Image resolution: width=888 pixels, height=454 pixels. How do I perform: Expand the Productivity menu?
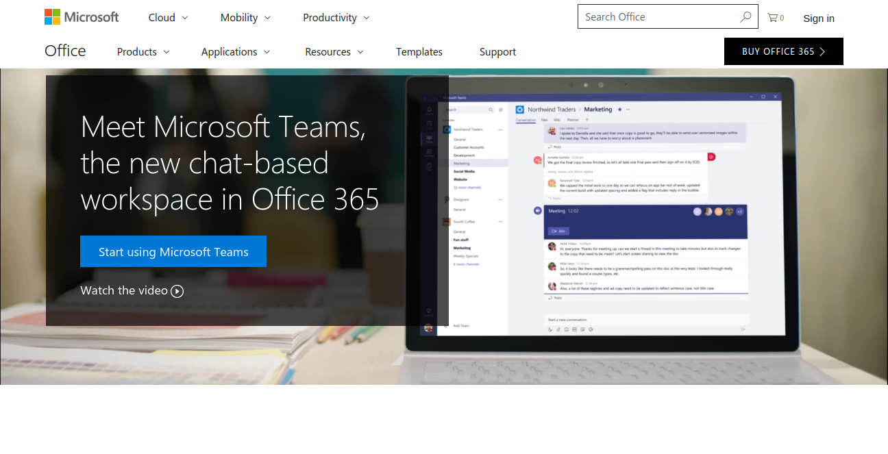[x=336, y=18]
